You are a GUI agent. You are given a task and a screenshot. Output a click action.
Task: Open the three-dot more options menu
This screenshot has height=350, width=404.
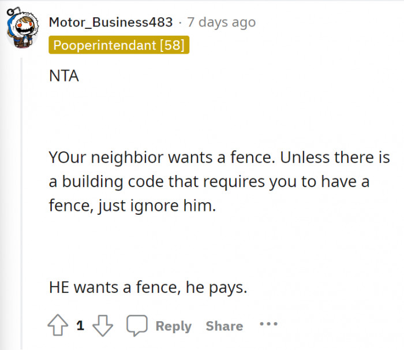[268, 325]
